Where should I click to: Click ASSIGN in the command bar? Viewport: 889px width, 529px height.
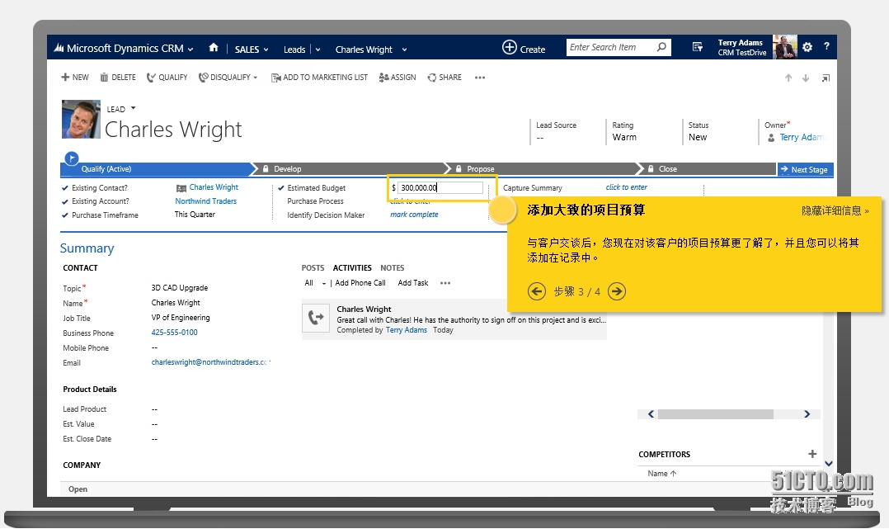(397, 78)
